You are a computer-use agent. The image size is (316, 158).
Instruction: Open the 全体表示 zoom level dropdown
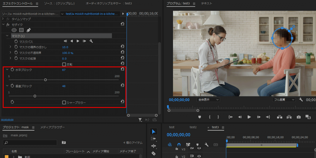[208, 99]
